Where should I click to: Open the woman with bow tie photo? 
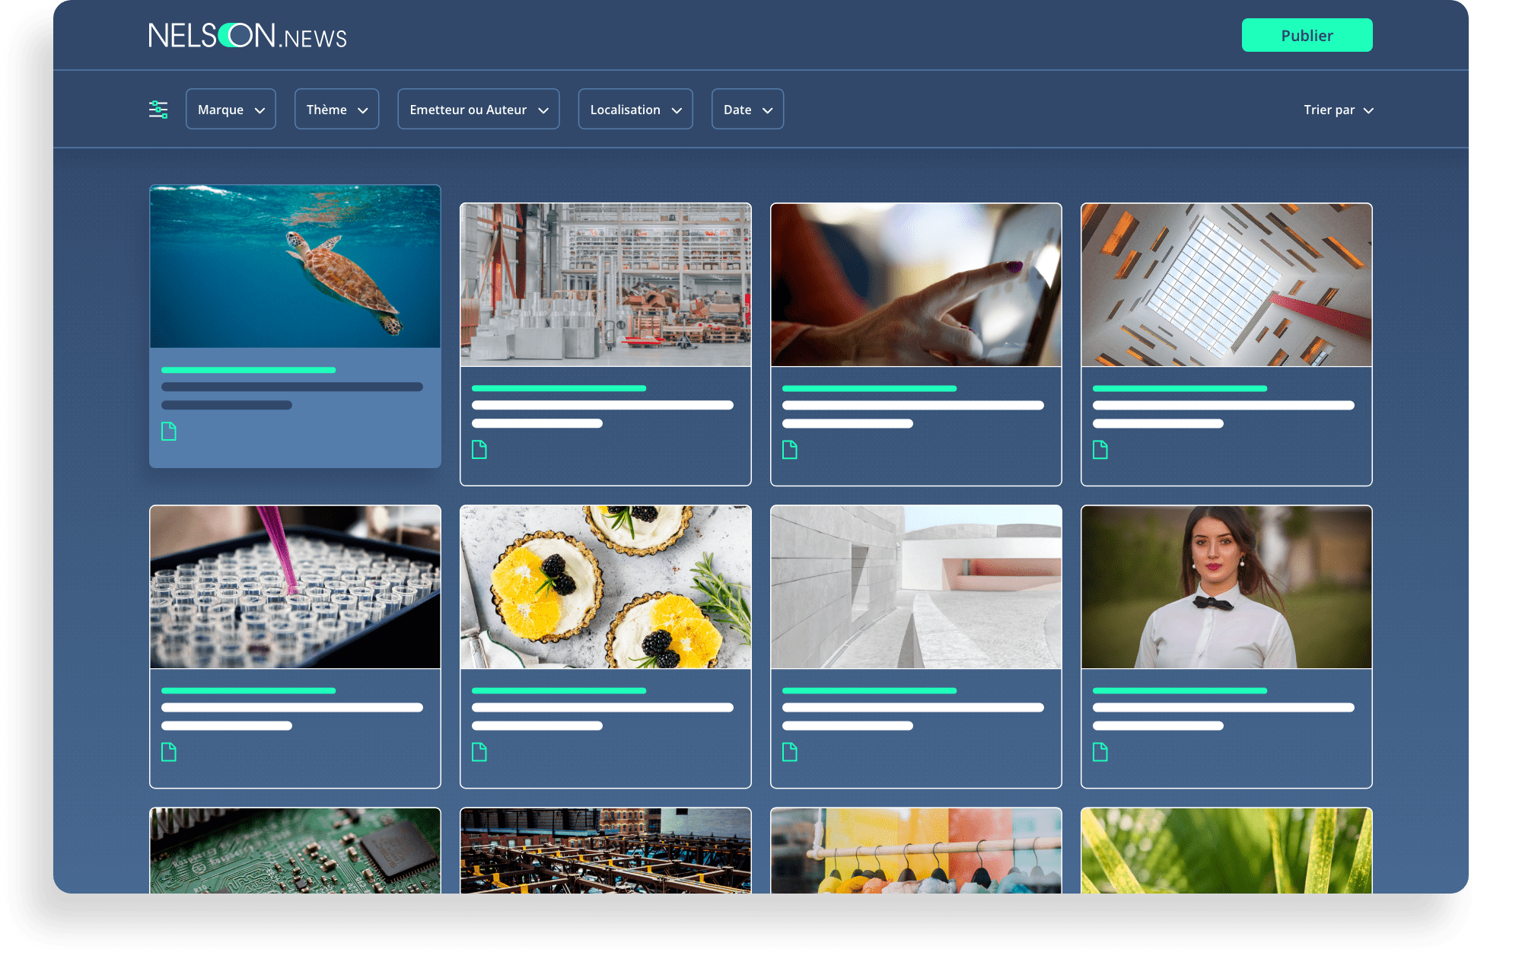point(1227,587)
